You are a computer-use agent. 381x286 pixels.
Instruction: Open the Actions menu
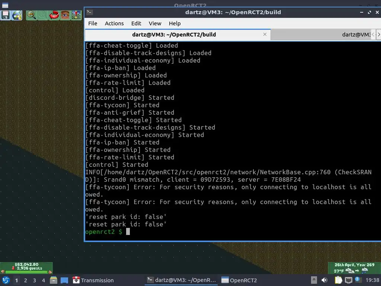[114, 23]
